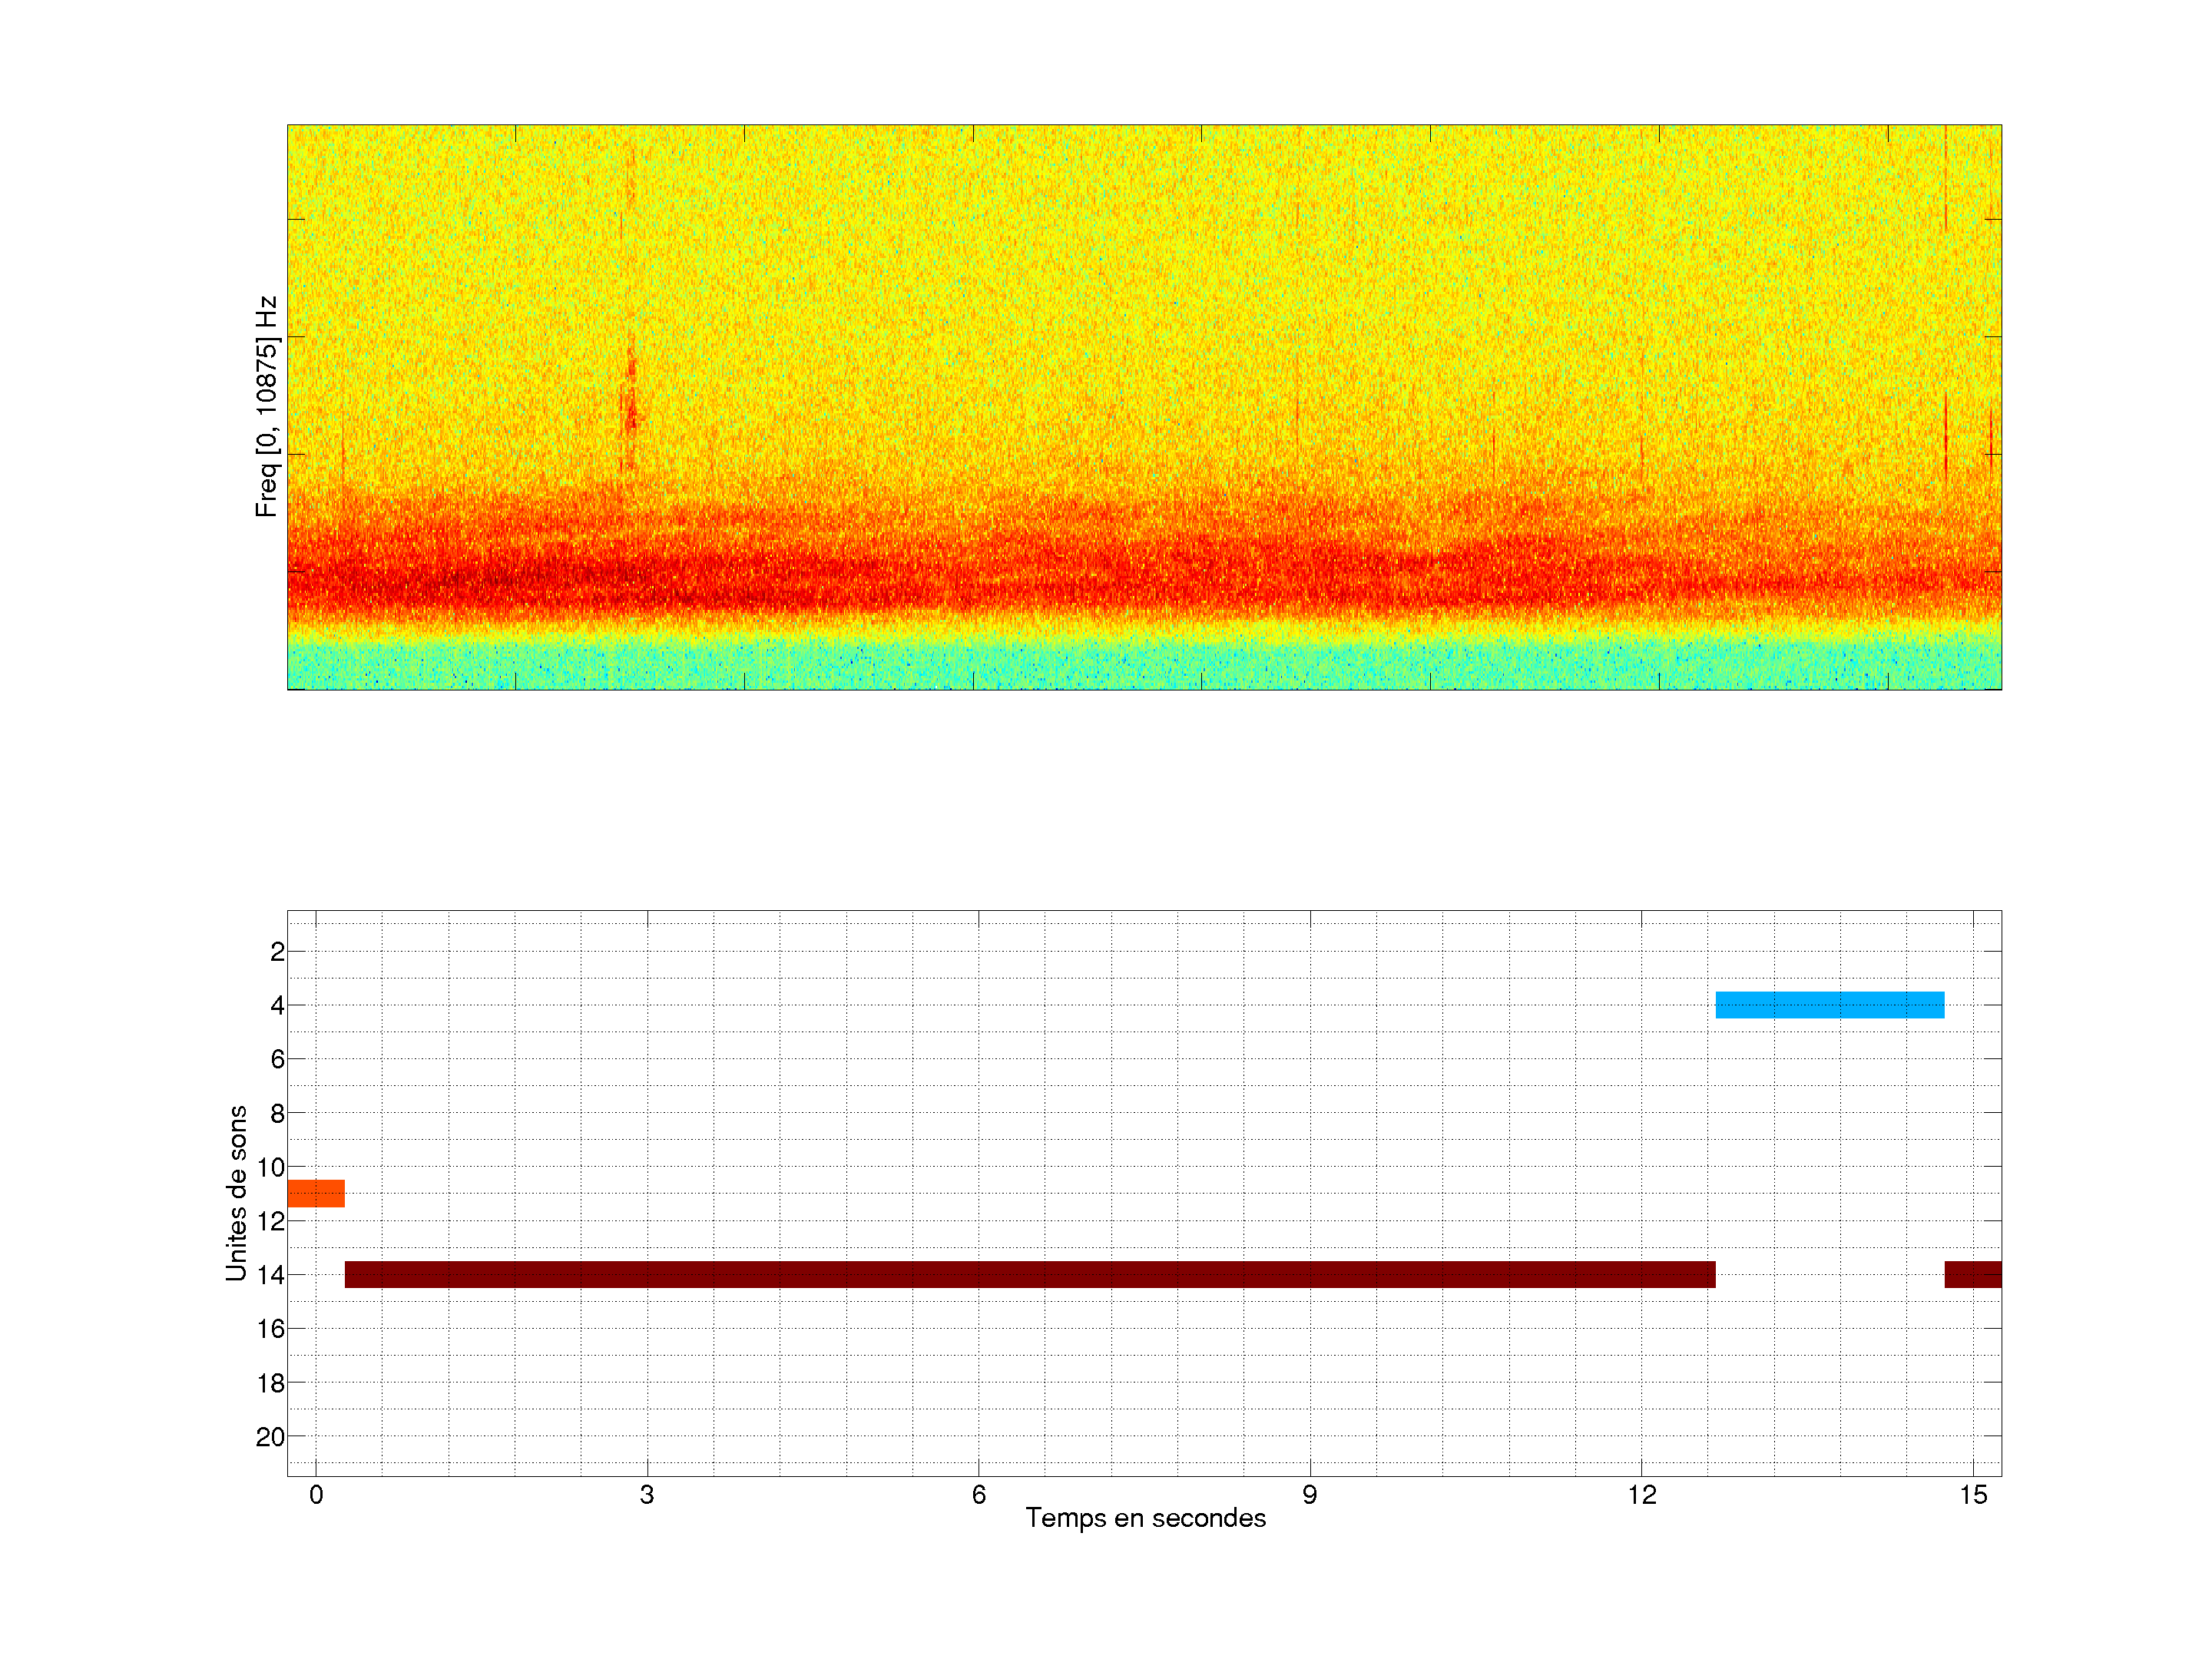This screenshot has width=2212, height=1659.
Task: Click the y-axis tick label 10
Action: click(270, 1167)
